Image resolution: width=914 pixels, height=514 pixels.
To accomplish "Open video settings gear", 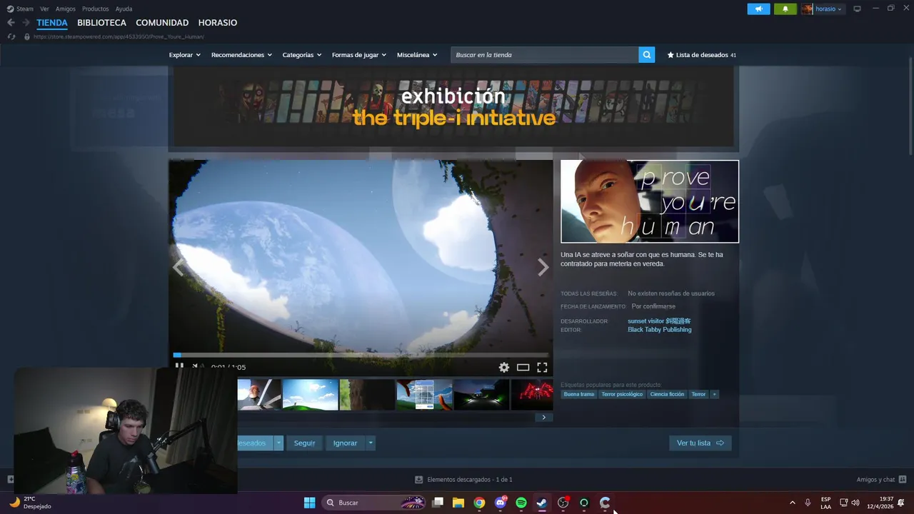I will pos(504,367).
